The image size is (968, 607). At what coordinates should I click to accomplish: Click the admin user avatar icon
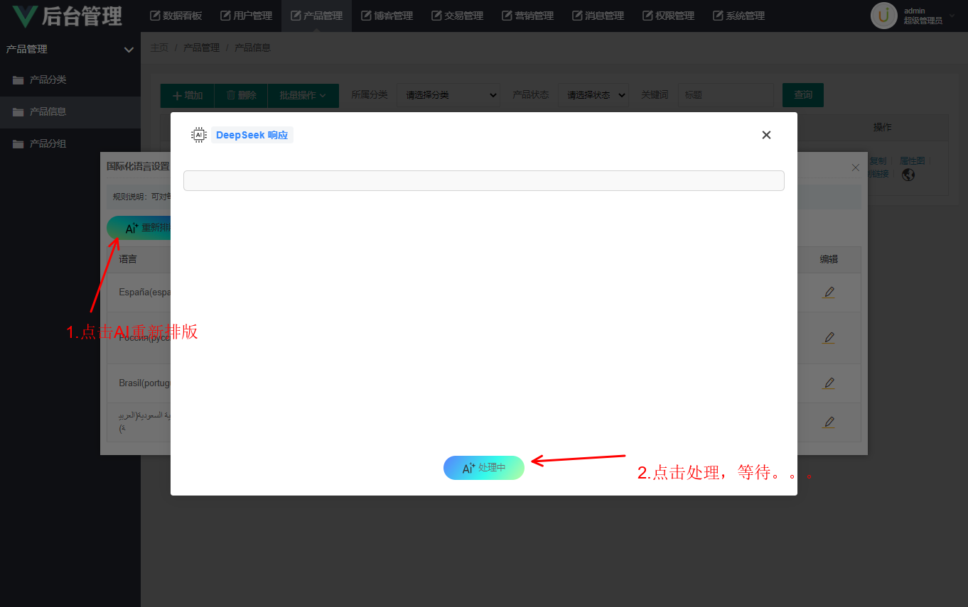coord(883,16)
